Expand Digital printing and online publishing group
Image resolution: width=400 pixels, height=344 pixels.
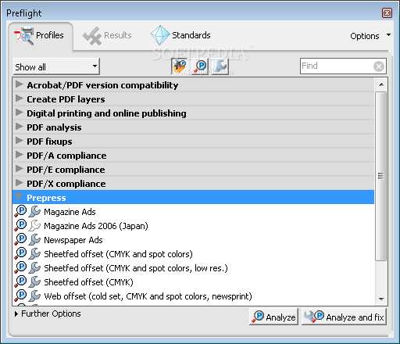(19, 113)
